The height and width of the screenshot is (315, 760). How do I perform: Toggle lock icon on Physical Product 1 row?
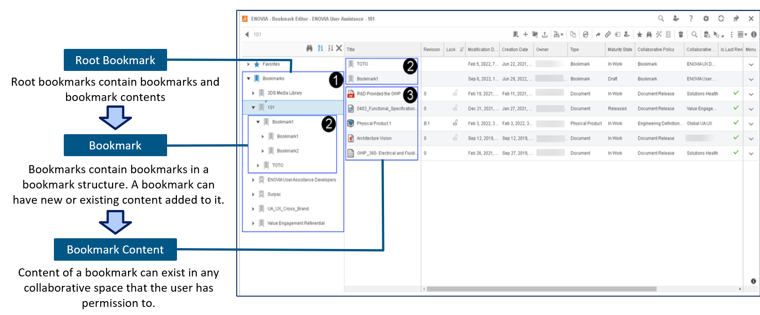pos(455,123)
